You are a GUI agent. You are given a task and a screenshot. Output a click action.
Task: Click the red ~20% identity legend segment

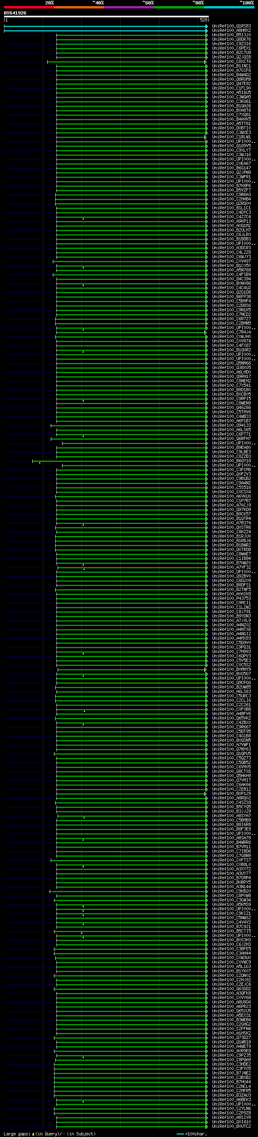(x=29, y=7)
